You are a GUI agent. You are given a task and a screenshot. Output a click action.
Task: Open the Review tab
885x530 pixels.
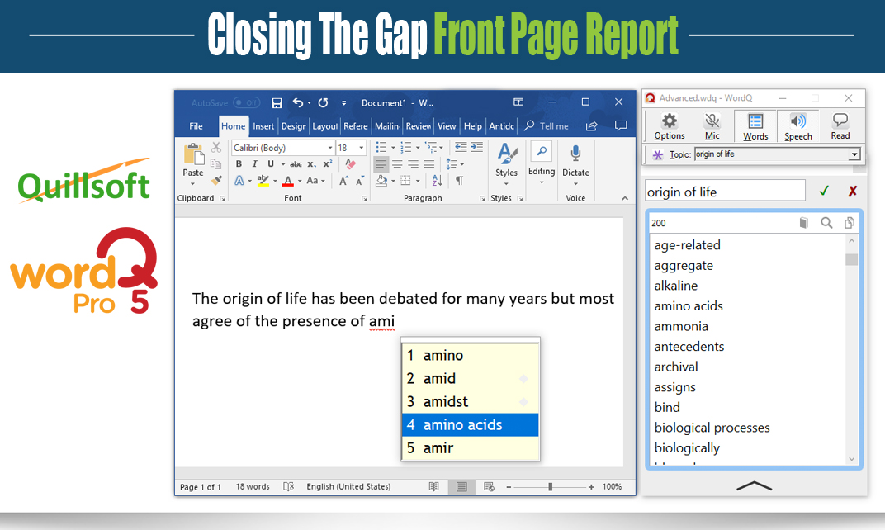pyautogui.click(x=419, y=126)
